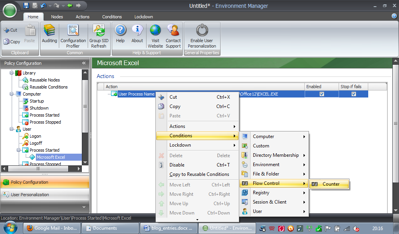Click tree's horizontal scrollbar thumb

point(38,168)
